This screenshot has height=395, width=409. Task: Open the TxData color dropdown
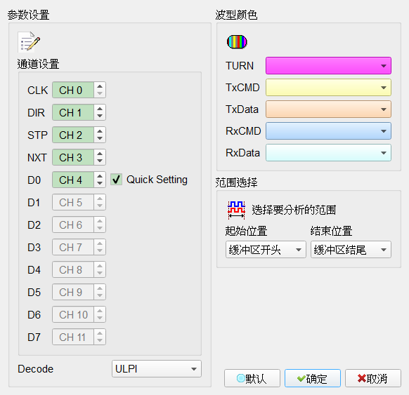(x=328, y=109)
